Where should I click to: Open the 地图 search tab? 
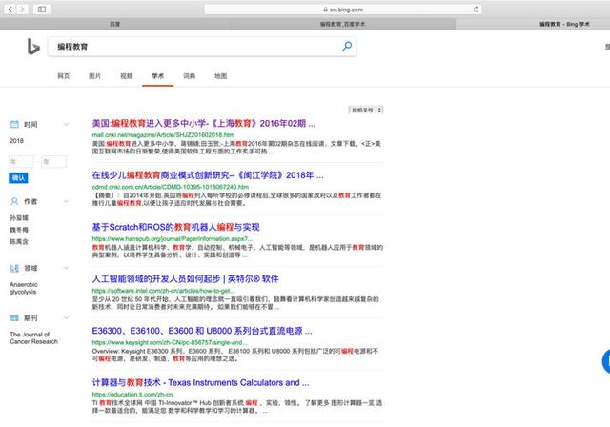(x=220, y=76)
